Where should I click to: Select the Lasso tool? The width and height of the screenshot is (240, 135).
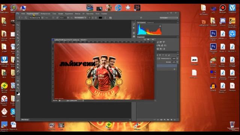18,31
